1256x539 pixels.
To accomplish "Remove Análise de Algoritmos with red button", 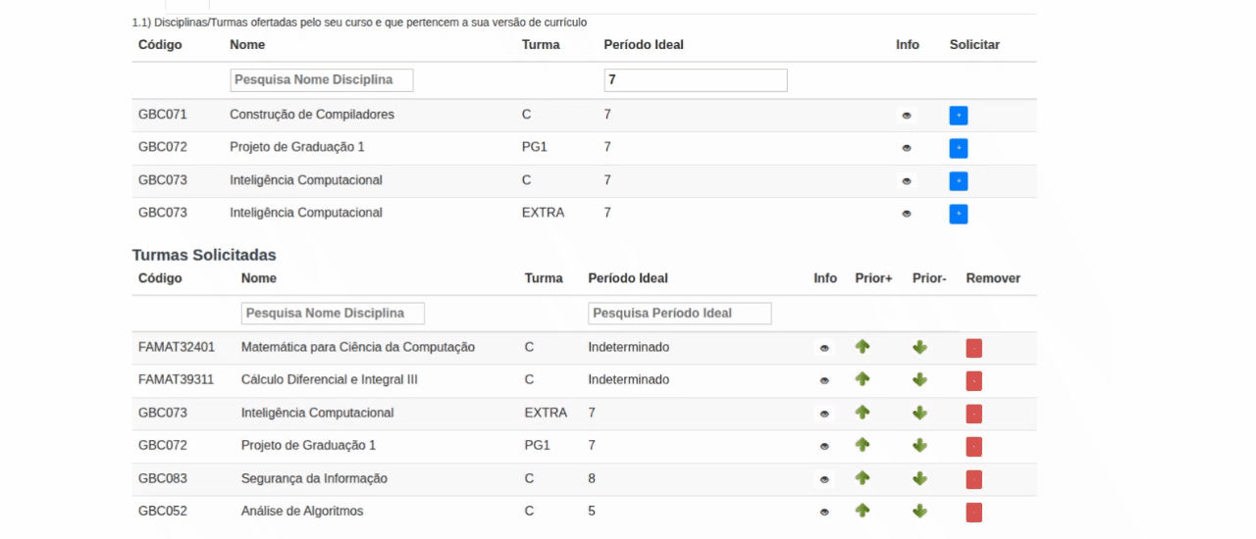I will 973,512.
